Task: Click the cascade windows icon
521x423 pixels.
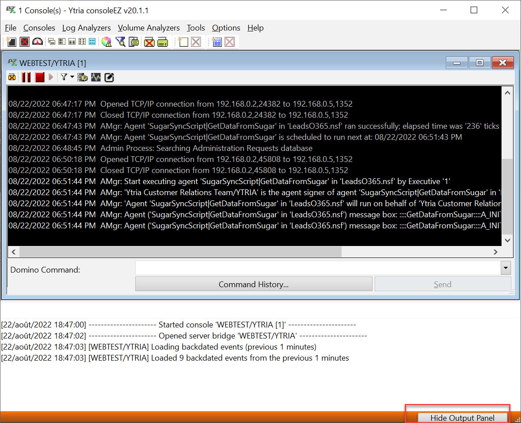Action: 52,42
